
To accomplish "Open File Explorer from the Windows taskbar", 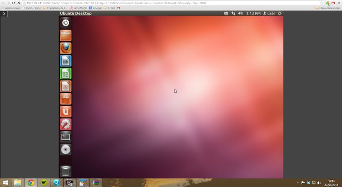I will point(18,183).
